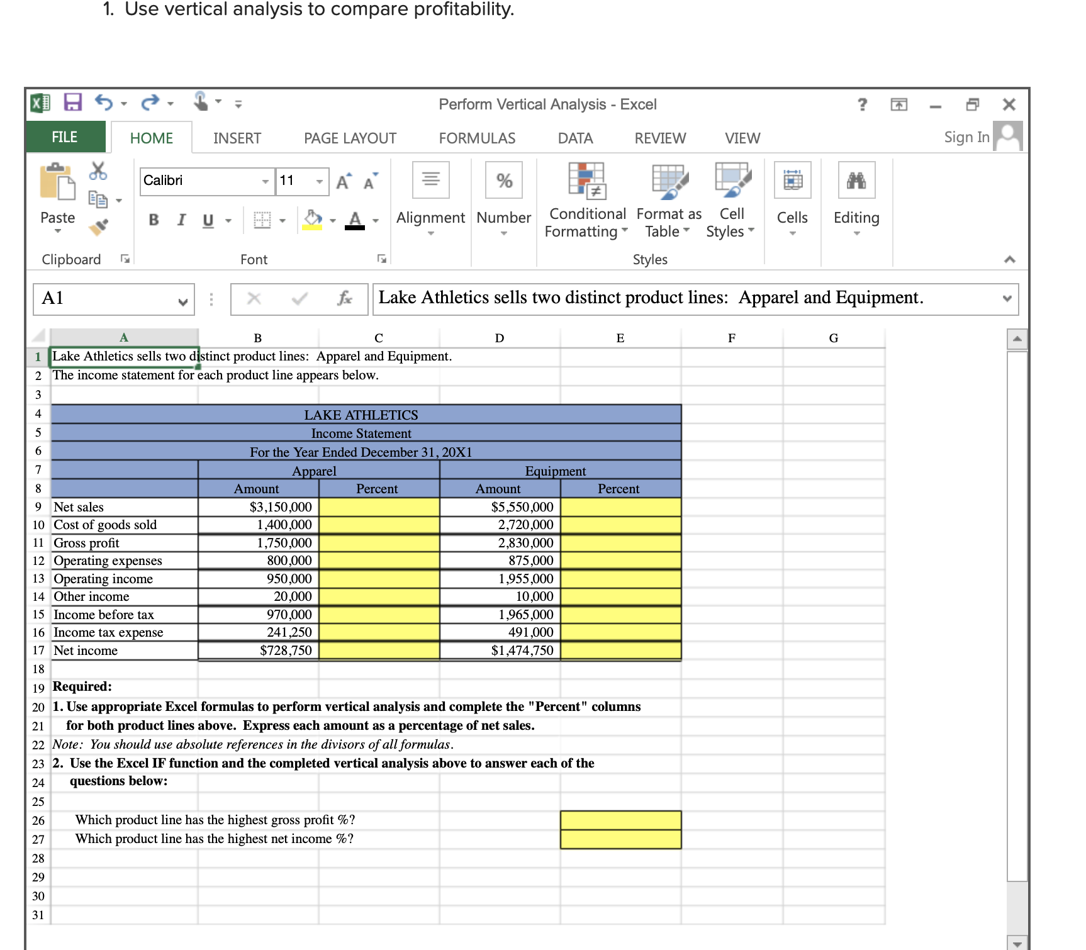1086x950 pixels.
Task: Switch to the FORMULAS ribbon tab
Action: [x=478, y=137]
